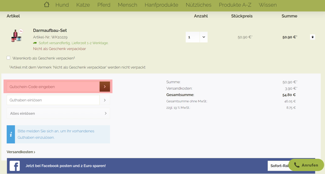
Task: Click 'Jetzt bei Facebook posten' text
Action: pyautogui.click(x=66, y=166)
